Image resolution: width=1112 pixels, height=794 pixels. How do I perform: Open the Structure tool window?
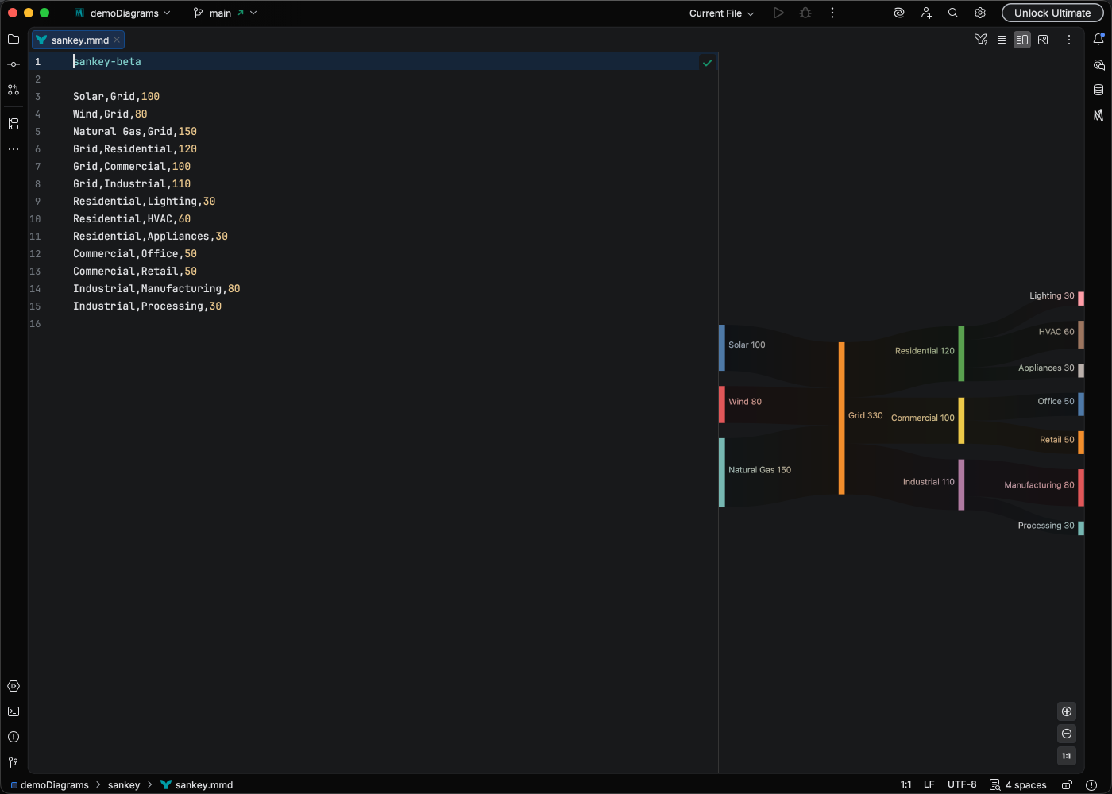pyautogui.click(x=14, y=124)
